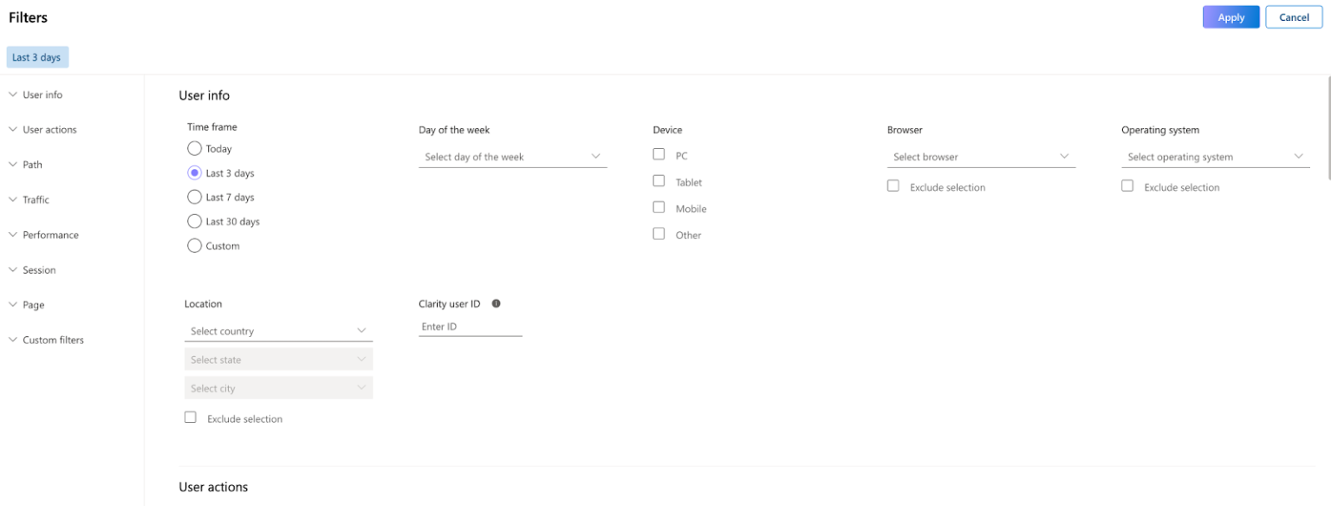Image resolution: width=1331 pixels, height=506 pixels.
Task: Collapse the User info section chevron
Action: click(x=12, y=94)
